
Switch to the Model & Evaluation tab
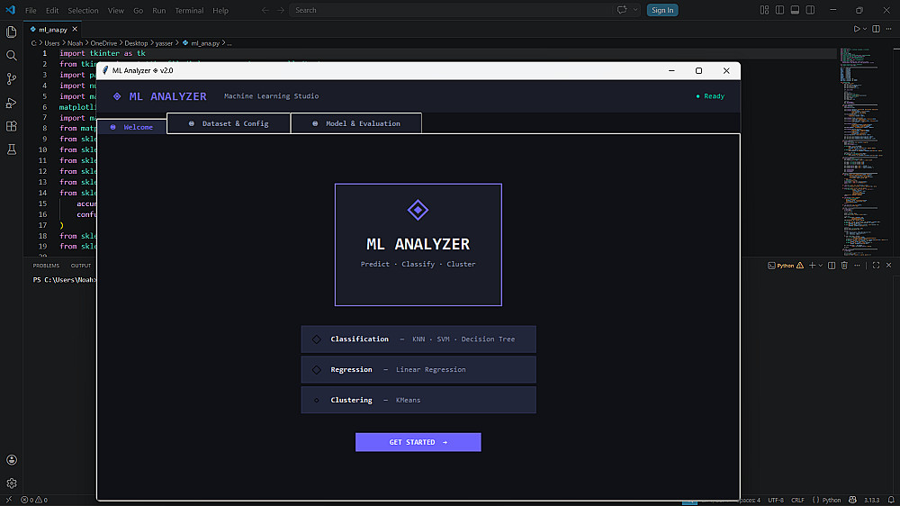pos(356,123)
